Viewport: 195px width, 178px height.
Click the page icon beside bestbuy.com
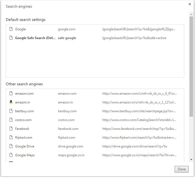click(11, 111)
